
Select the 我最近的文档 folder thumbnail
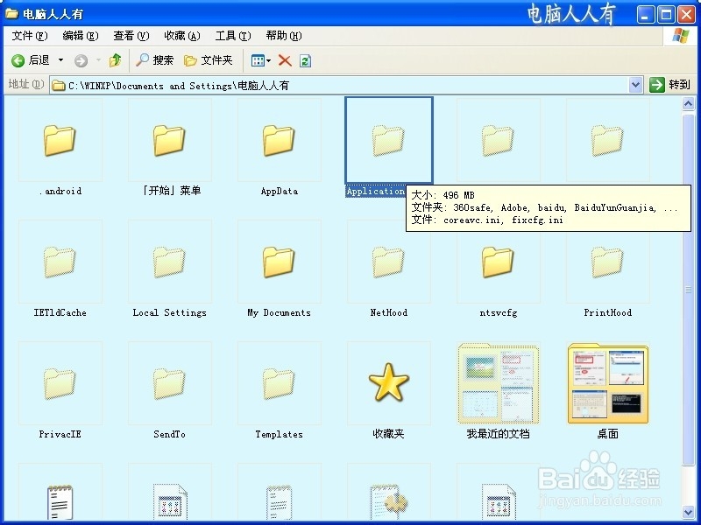click(498, 383)
